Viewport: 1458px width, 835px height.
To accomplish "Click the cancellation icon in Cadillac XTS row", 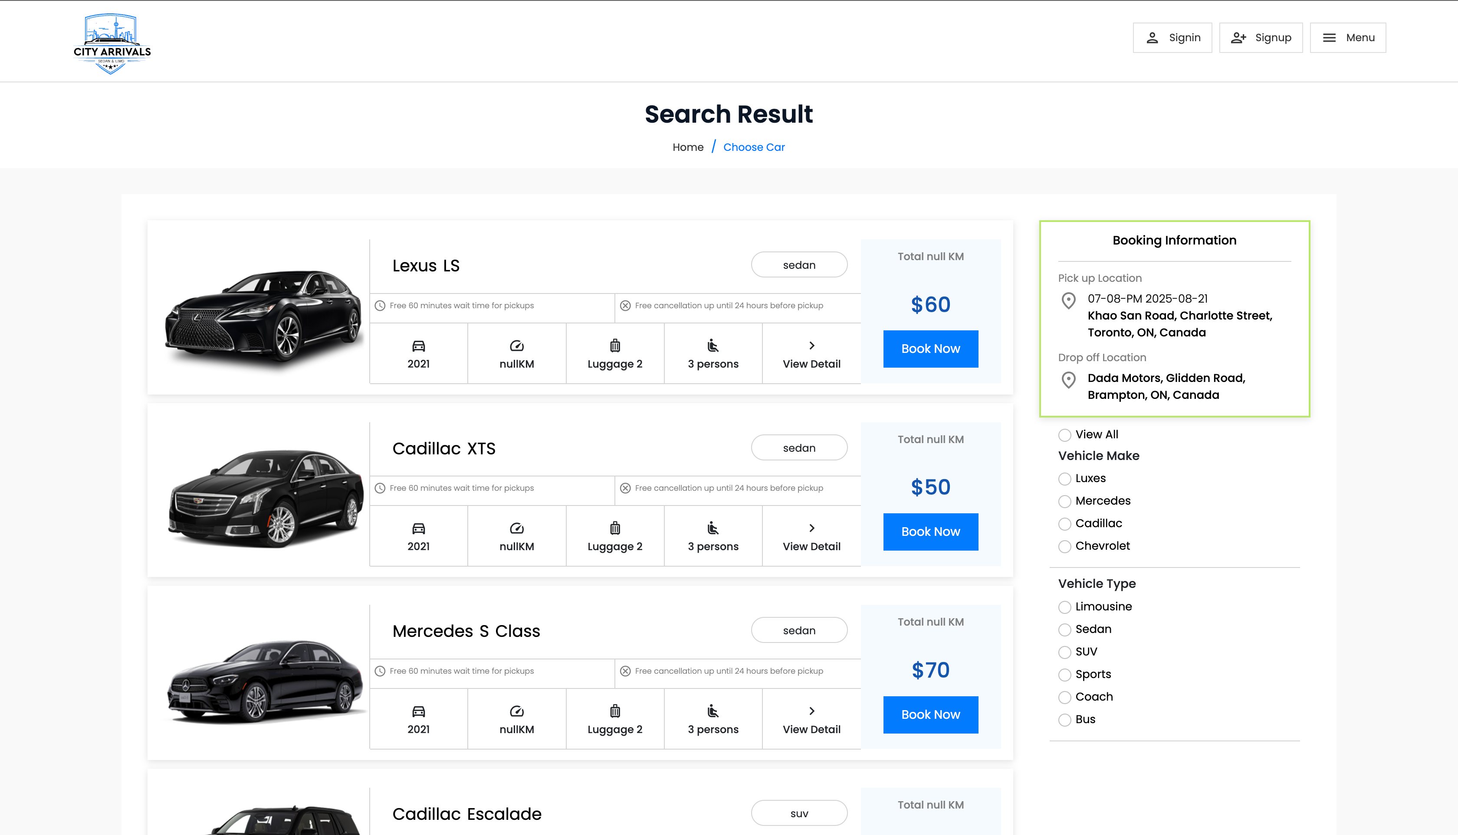I will point(625,488).
